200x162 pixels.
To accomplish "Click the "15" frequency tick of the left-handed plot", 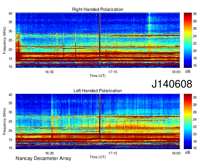I will click(x=10, y=140).
